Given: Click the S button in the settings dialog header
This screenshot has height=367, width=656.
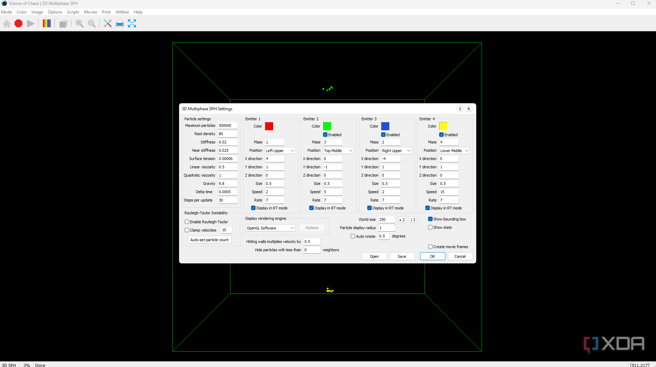Looking at the screenshot, I should 460,109.
